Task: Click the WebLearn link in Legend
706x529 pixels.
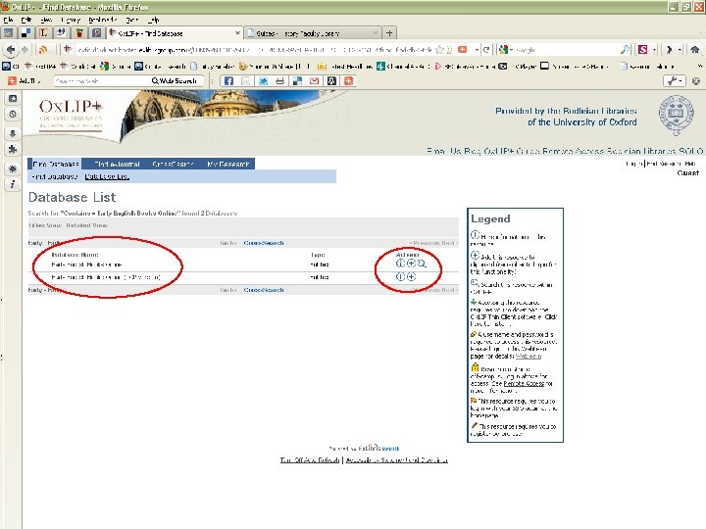Action: (529, 356)
